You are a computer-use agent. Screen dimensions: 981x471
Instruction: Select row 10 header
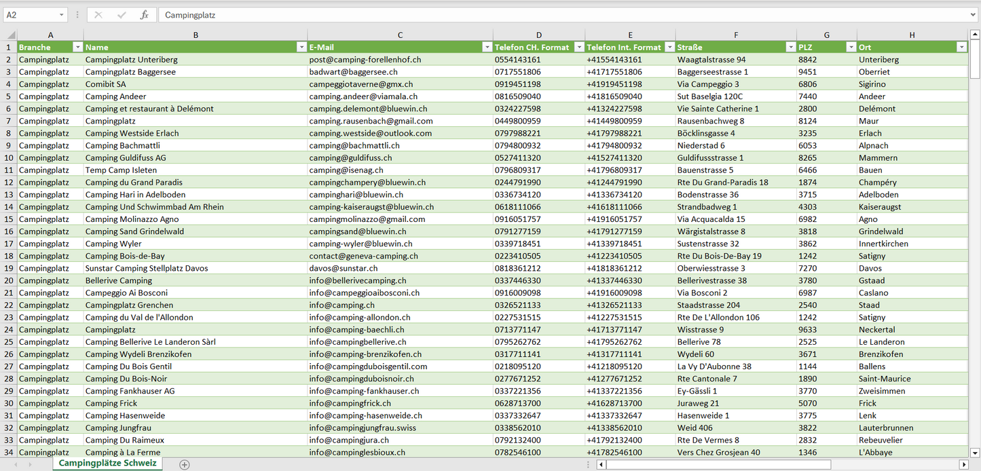[9, 157]
